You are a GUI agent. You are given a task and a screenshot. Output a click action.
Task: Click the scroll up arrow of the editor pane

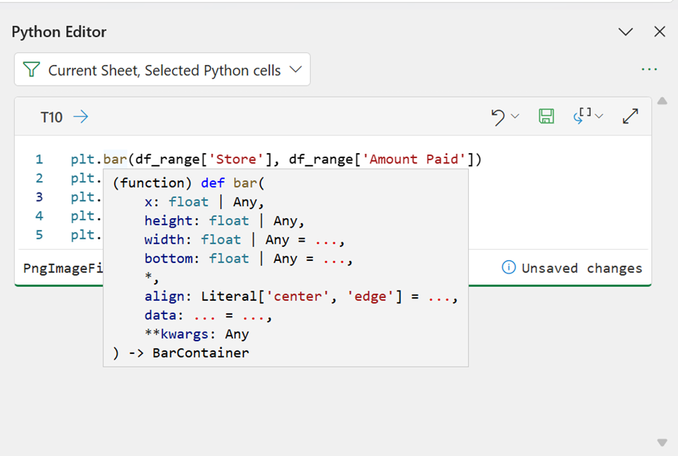click(x=662, y=101)
